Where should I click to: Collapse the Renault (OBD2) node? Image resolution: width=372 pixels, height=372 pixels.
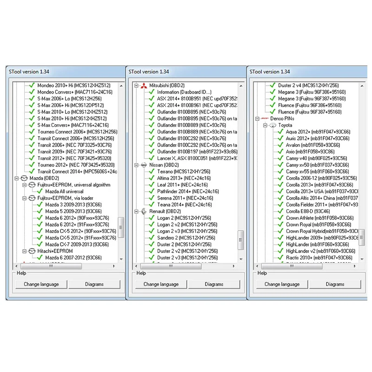click(136, 212)
